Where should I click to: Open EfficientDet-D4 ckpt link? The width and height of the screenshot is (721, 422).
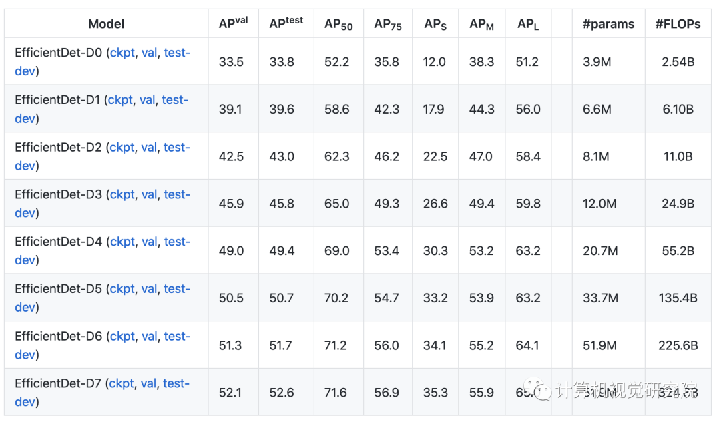(122, 242)
